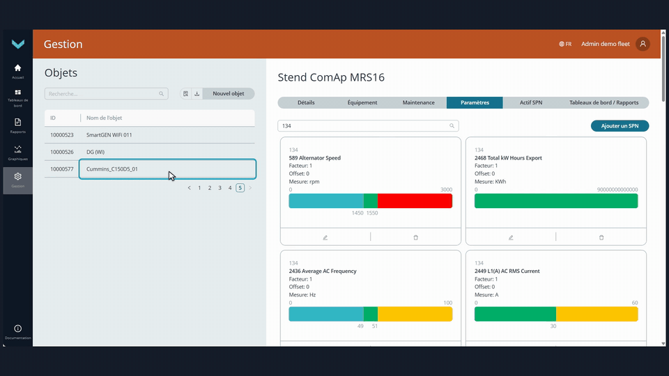Click the Ajouter un SPN button

tap(620, 126)
